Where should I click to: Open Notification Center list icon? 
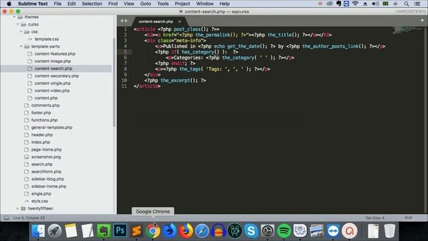[x=417, y=3]
